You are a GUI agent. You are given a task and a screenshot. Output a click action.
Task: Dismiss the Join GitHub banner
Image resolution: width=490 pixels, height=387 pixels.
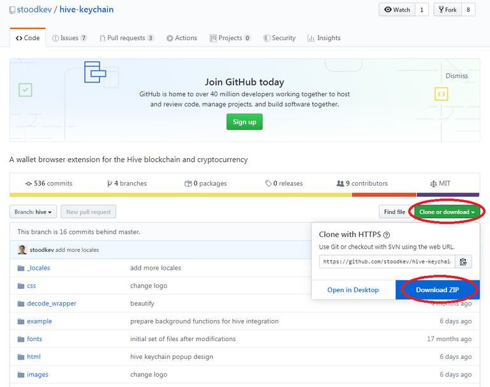457,76
